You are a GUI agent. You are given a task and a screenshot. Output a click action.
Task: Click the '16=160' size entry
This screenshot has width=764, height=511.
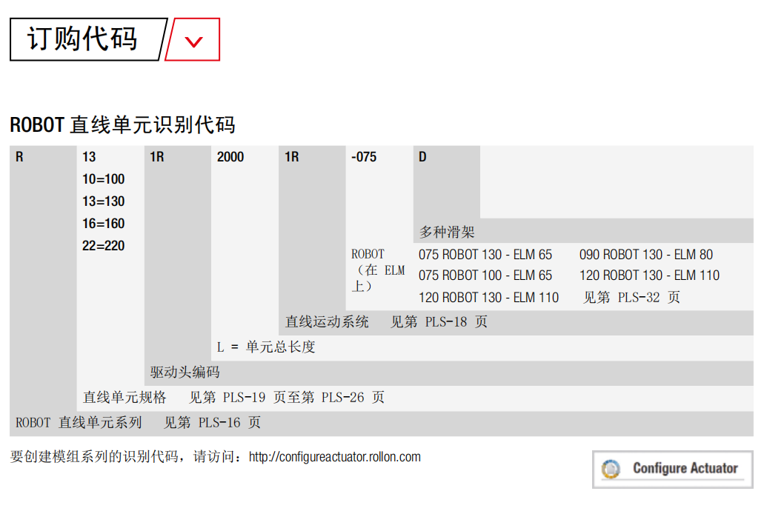(x=103, y=224)
